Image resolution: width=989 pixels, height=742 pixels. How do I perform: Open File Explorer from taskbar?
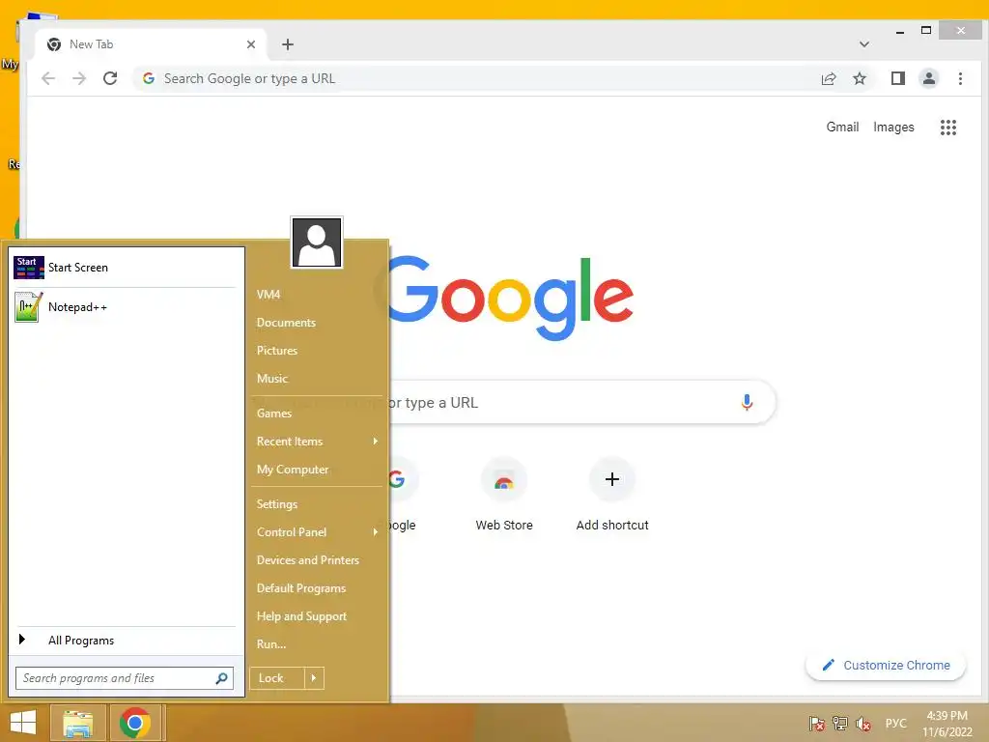click(x=77, y=723)
